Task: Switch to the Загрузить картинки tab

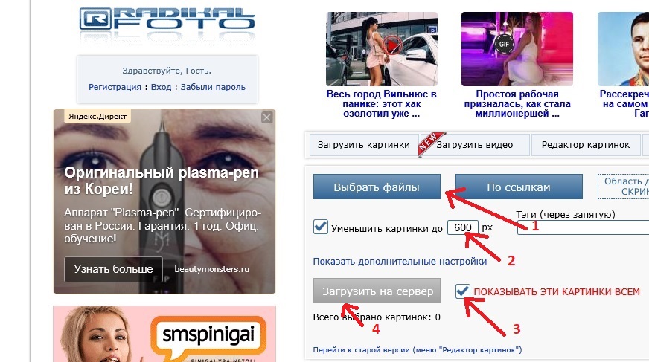Action: pos(364,145)
